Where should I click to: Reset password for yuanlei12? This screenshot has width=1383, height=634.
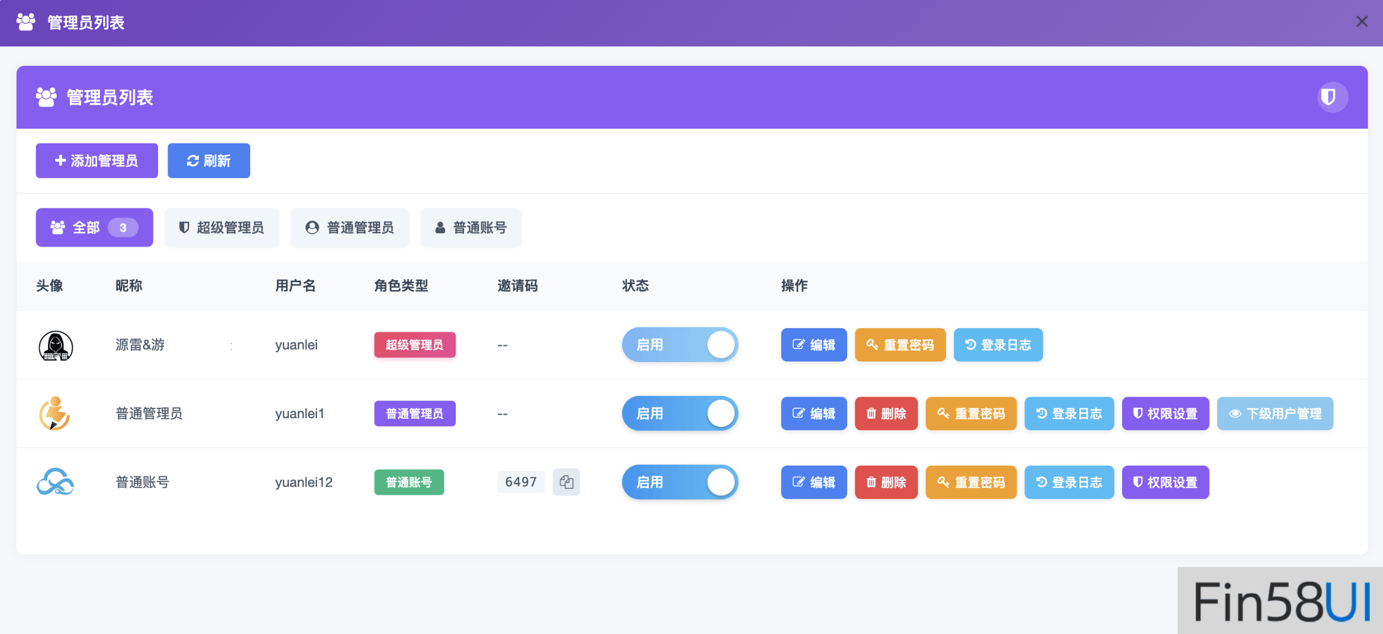pos(970,482)
